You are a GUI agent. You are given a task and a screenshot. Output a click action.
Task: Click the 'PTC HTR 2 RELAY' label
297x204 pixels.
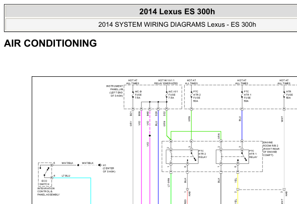click(x=202, y=154)
